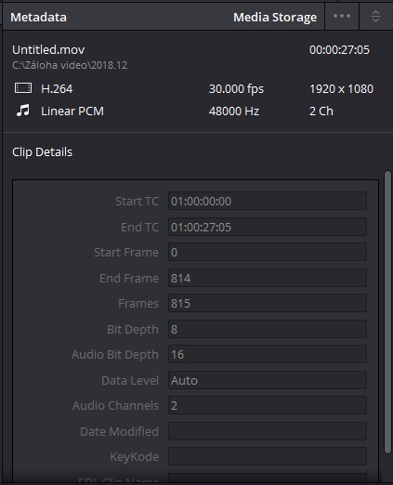Click the End TC field

tap(268, 227)
